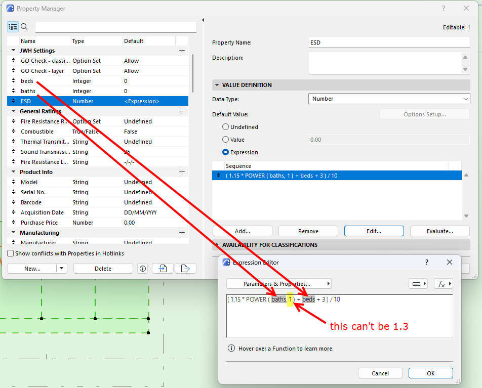Image resolution: width=482 pixels, height=388 pixels.
Task: Open the fx functions menu
Action: pos(444,284)
